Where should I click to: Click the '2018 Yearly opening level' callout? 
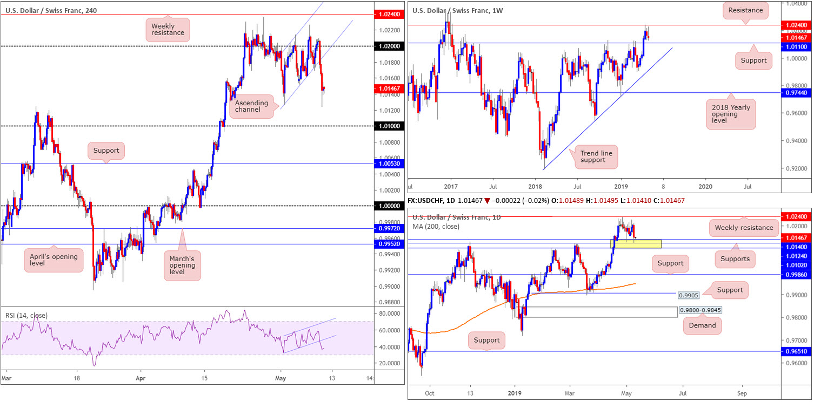point(731,114)
